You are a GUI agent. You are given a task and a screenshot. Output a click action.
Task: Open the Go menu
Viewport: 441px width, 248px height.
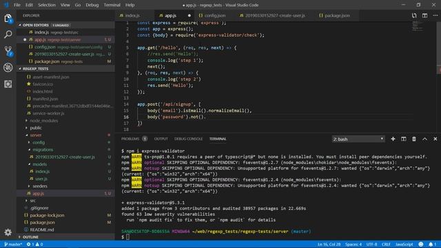78,5
